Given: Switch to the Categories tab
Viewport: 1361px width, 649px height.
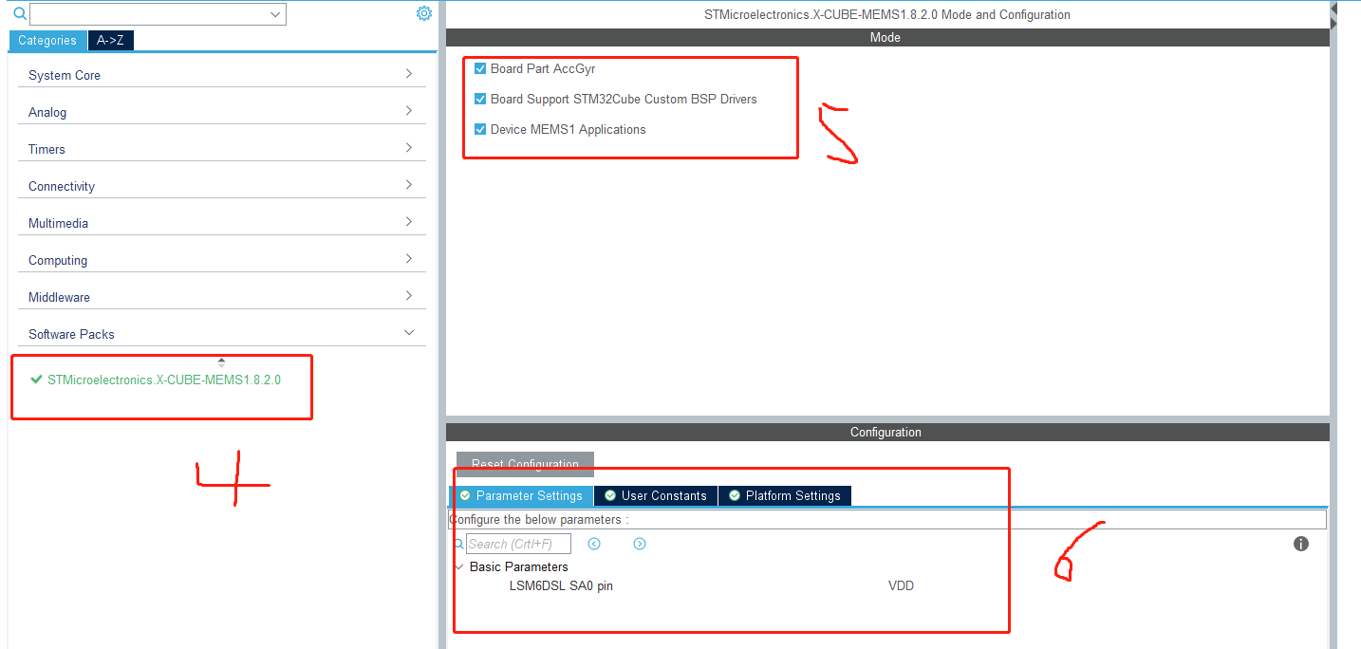Looking at the screenshot, I should (x=47, y=41).
